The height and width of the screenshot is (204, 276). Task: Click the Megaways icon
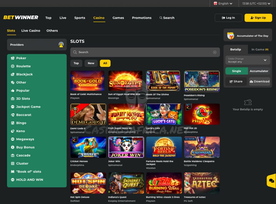(12, 139)
